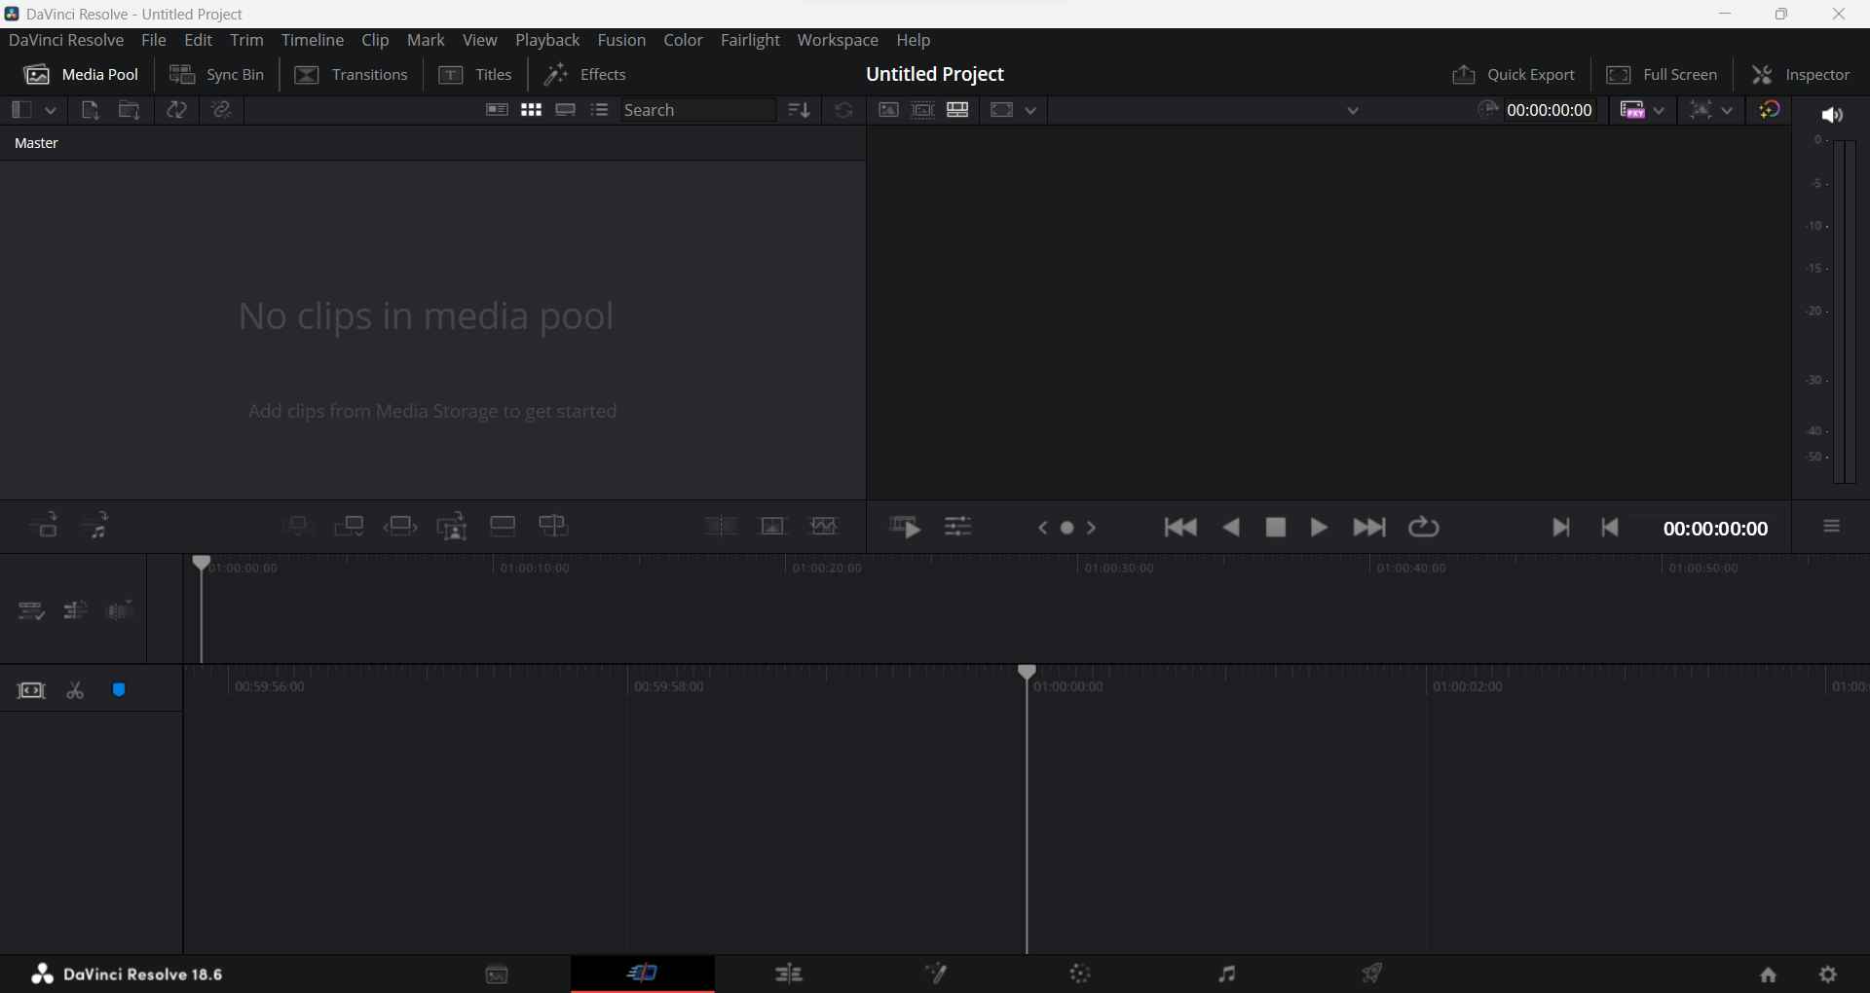Image resolution: width=1870 pixels, height=993 pixels.
Task: Open the Deliver rocket page icon
Action: (1372, 975)
